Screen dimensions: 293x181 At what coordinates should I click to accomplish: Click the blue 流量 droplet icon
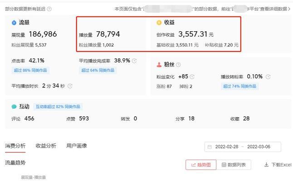pos(14,23)
